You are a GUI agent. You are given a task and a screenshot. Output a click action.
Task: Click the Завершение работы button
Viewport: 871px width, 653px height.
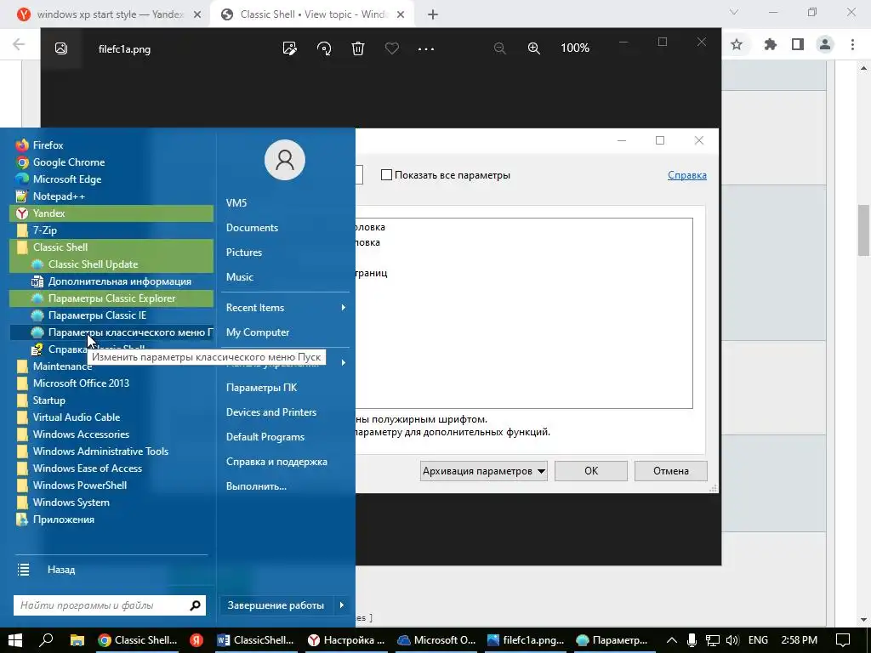coord(276,605)
